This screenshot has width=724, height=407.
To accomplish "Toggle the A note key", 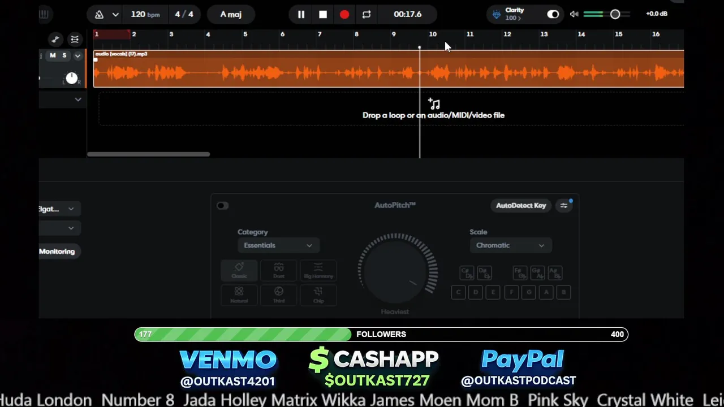I will tap(546, 292).
